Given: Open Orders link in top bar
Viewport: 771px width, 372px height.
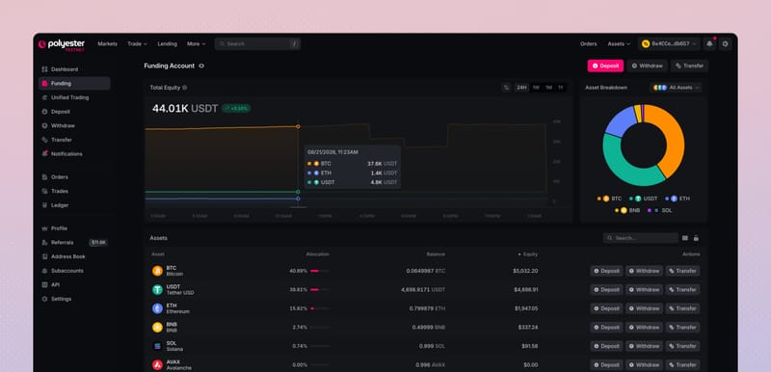Looking at the screenshot, I should (588, 43).
